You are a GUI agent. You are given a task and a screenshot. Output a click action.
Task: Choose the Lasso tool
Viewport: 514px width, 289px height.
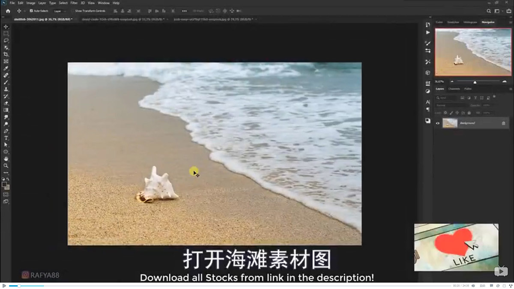click(x=6, y=40)
